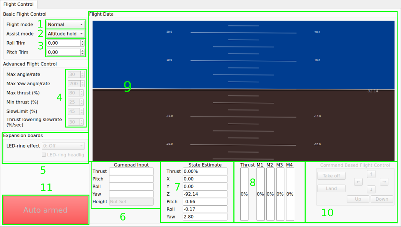
Task: Increase Max thrust spinner value
Action: [x=82, y=91]
